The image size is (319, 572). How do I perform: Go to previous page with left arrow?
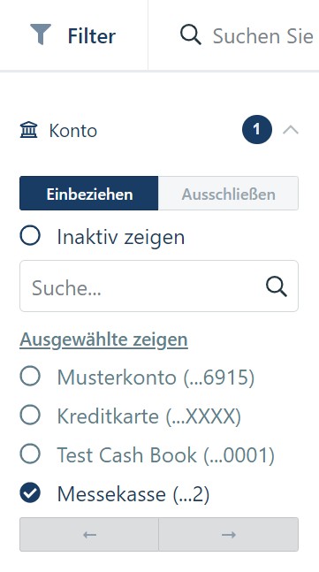89,534
